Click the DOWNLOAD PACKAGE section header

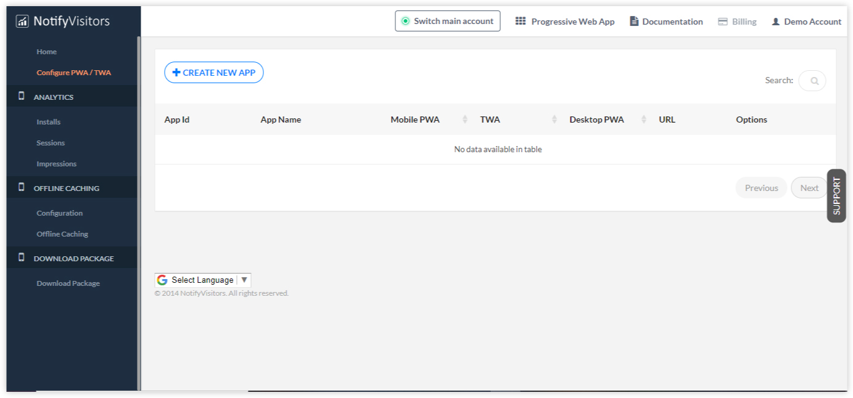[72, 258]
